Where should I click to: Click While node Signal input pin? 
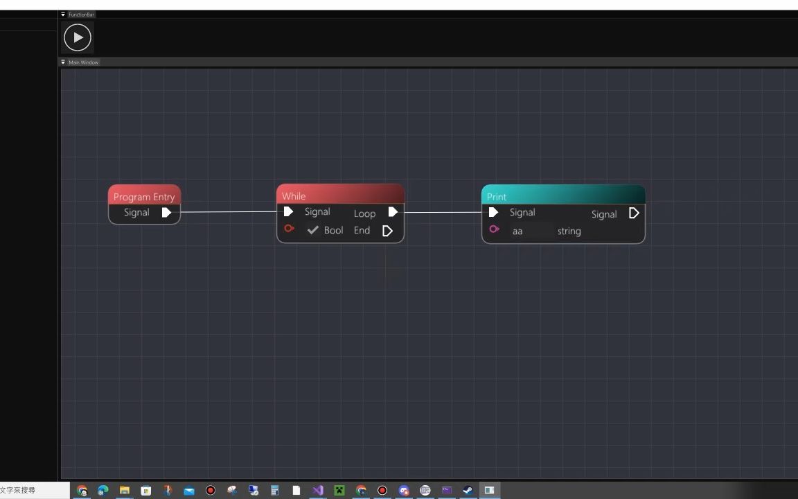click(x=288, y=211)
